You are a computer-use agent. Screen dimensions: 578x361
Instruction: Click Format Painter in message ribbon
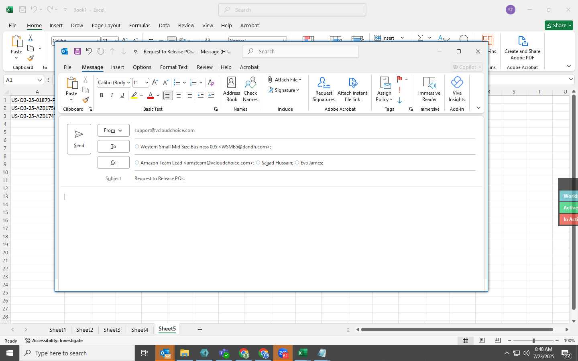click(85, 100)
